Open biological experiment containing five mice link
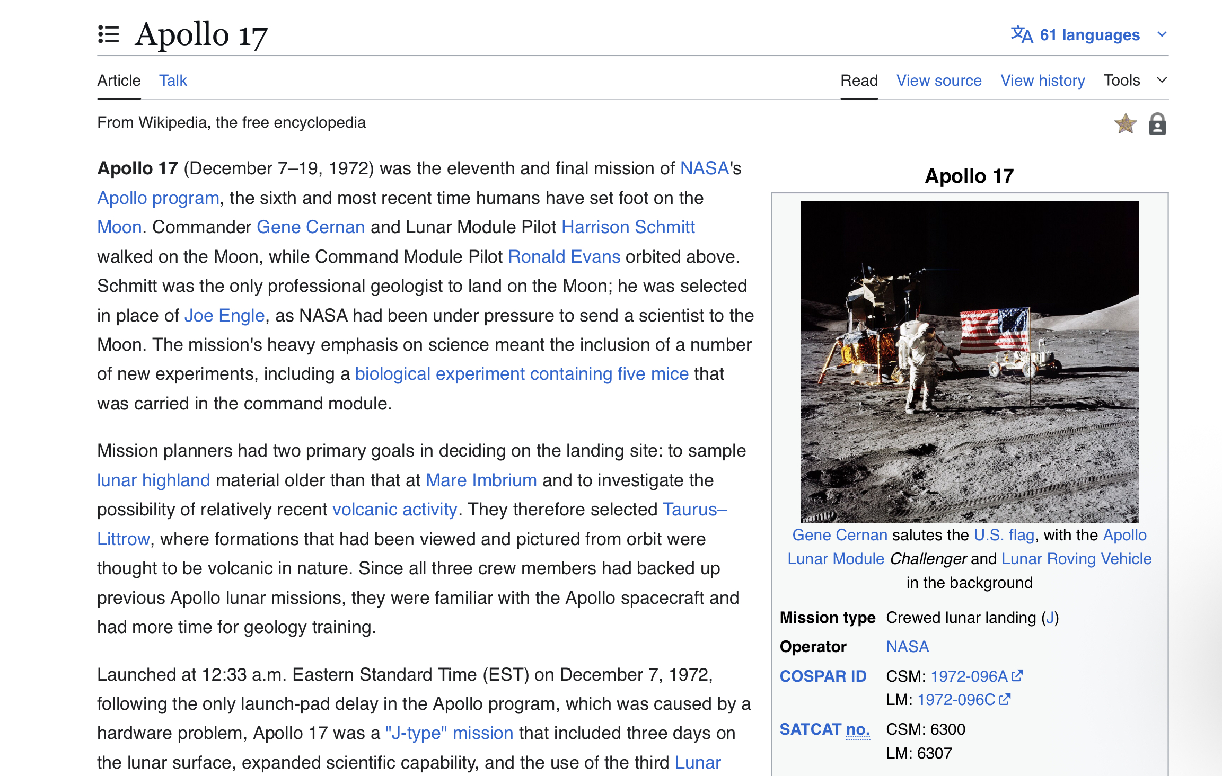Screen dimensions: 1222x776 click(x=522, y=374)
